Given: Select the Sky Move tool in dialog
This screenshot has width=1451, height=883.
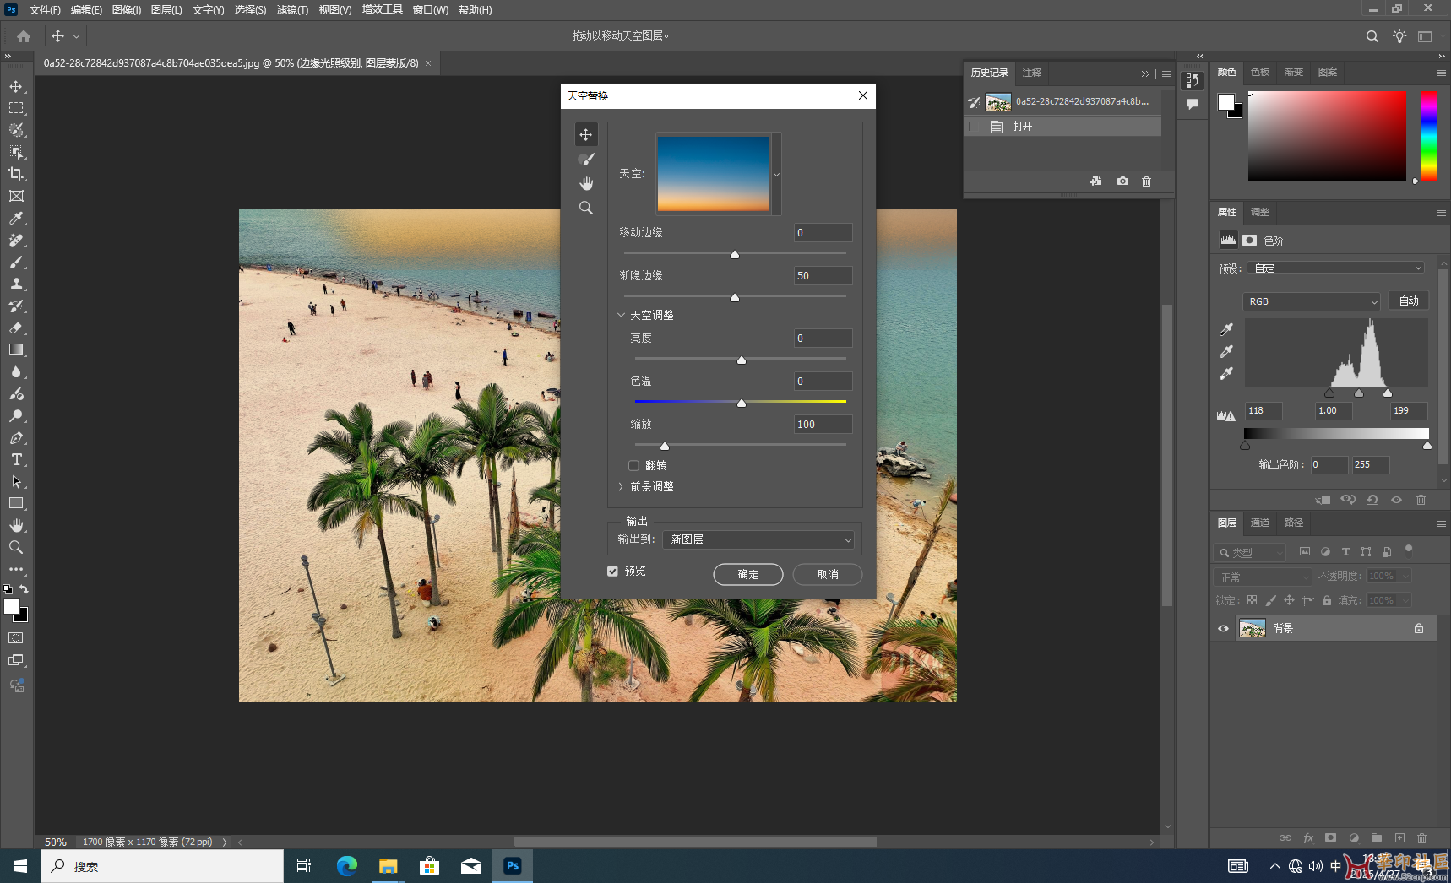Looking at the screenshot, I should pos(586,134).
